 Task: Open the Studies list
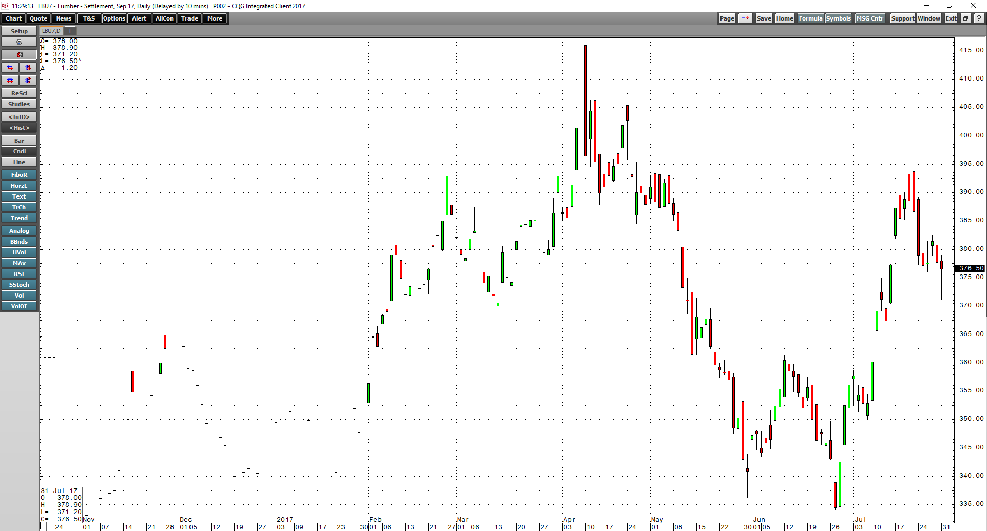[19, 104]
